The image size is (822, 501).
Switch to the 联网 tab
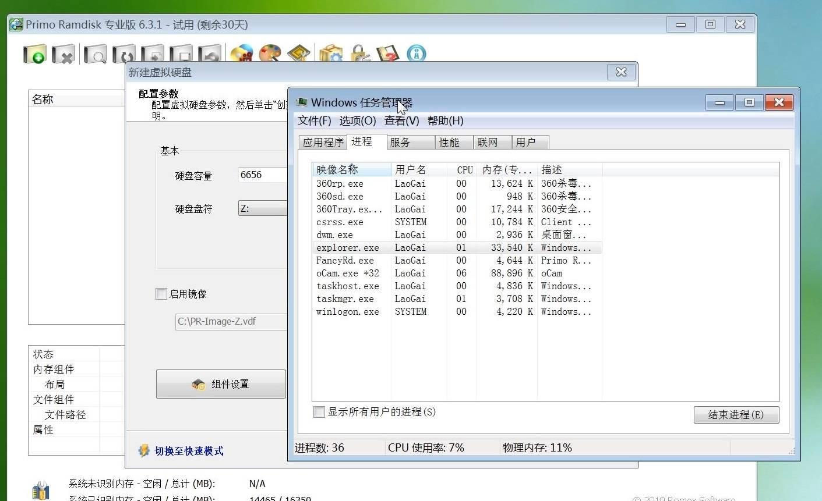tap(493, 143)
